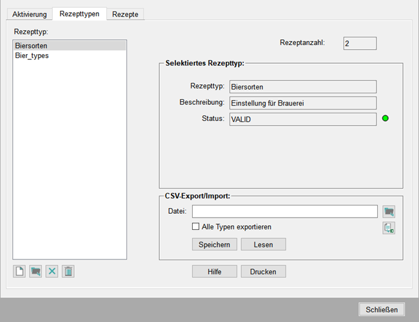Click the Beschreibung field showing Einstellung für Brauerei
The width and height of the screenshot is (419, 322).
tap(302, 103)
